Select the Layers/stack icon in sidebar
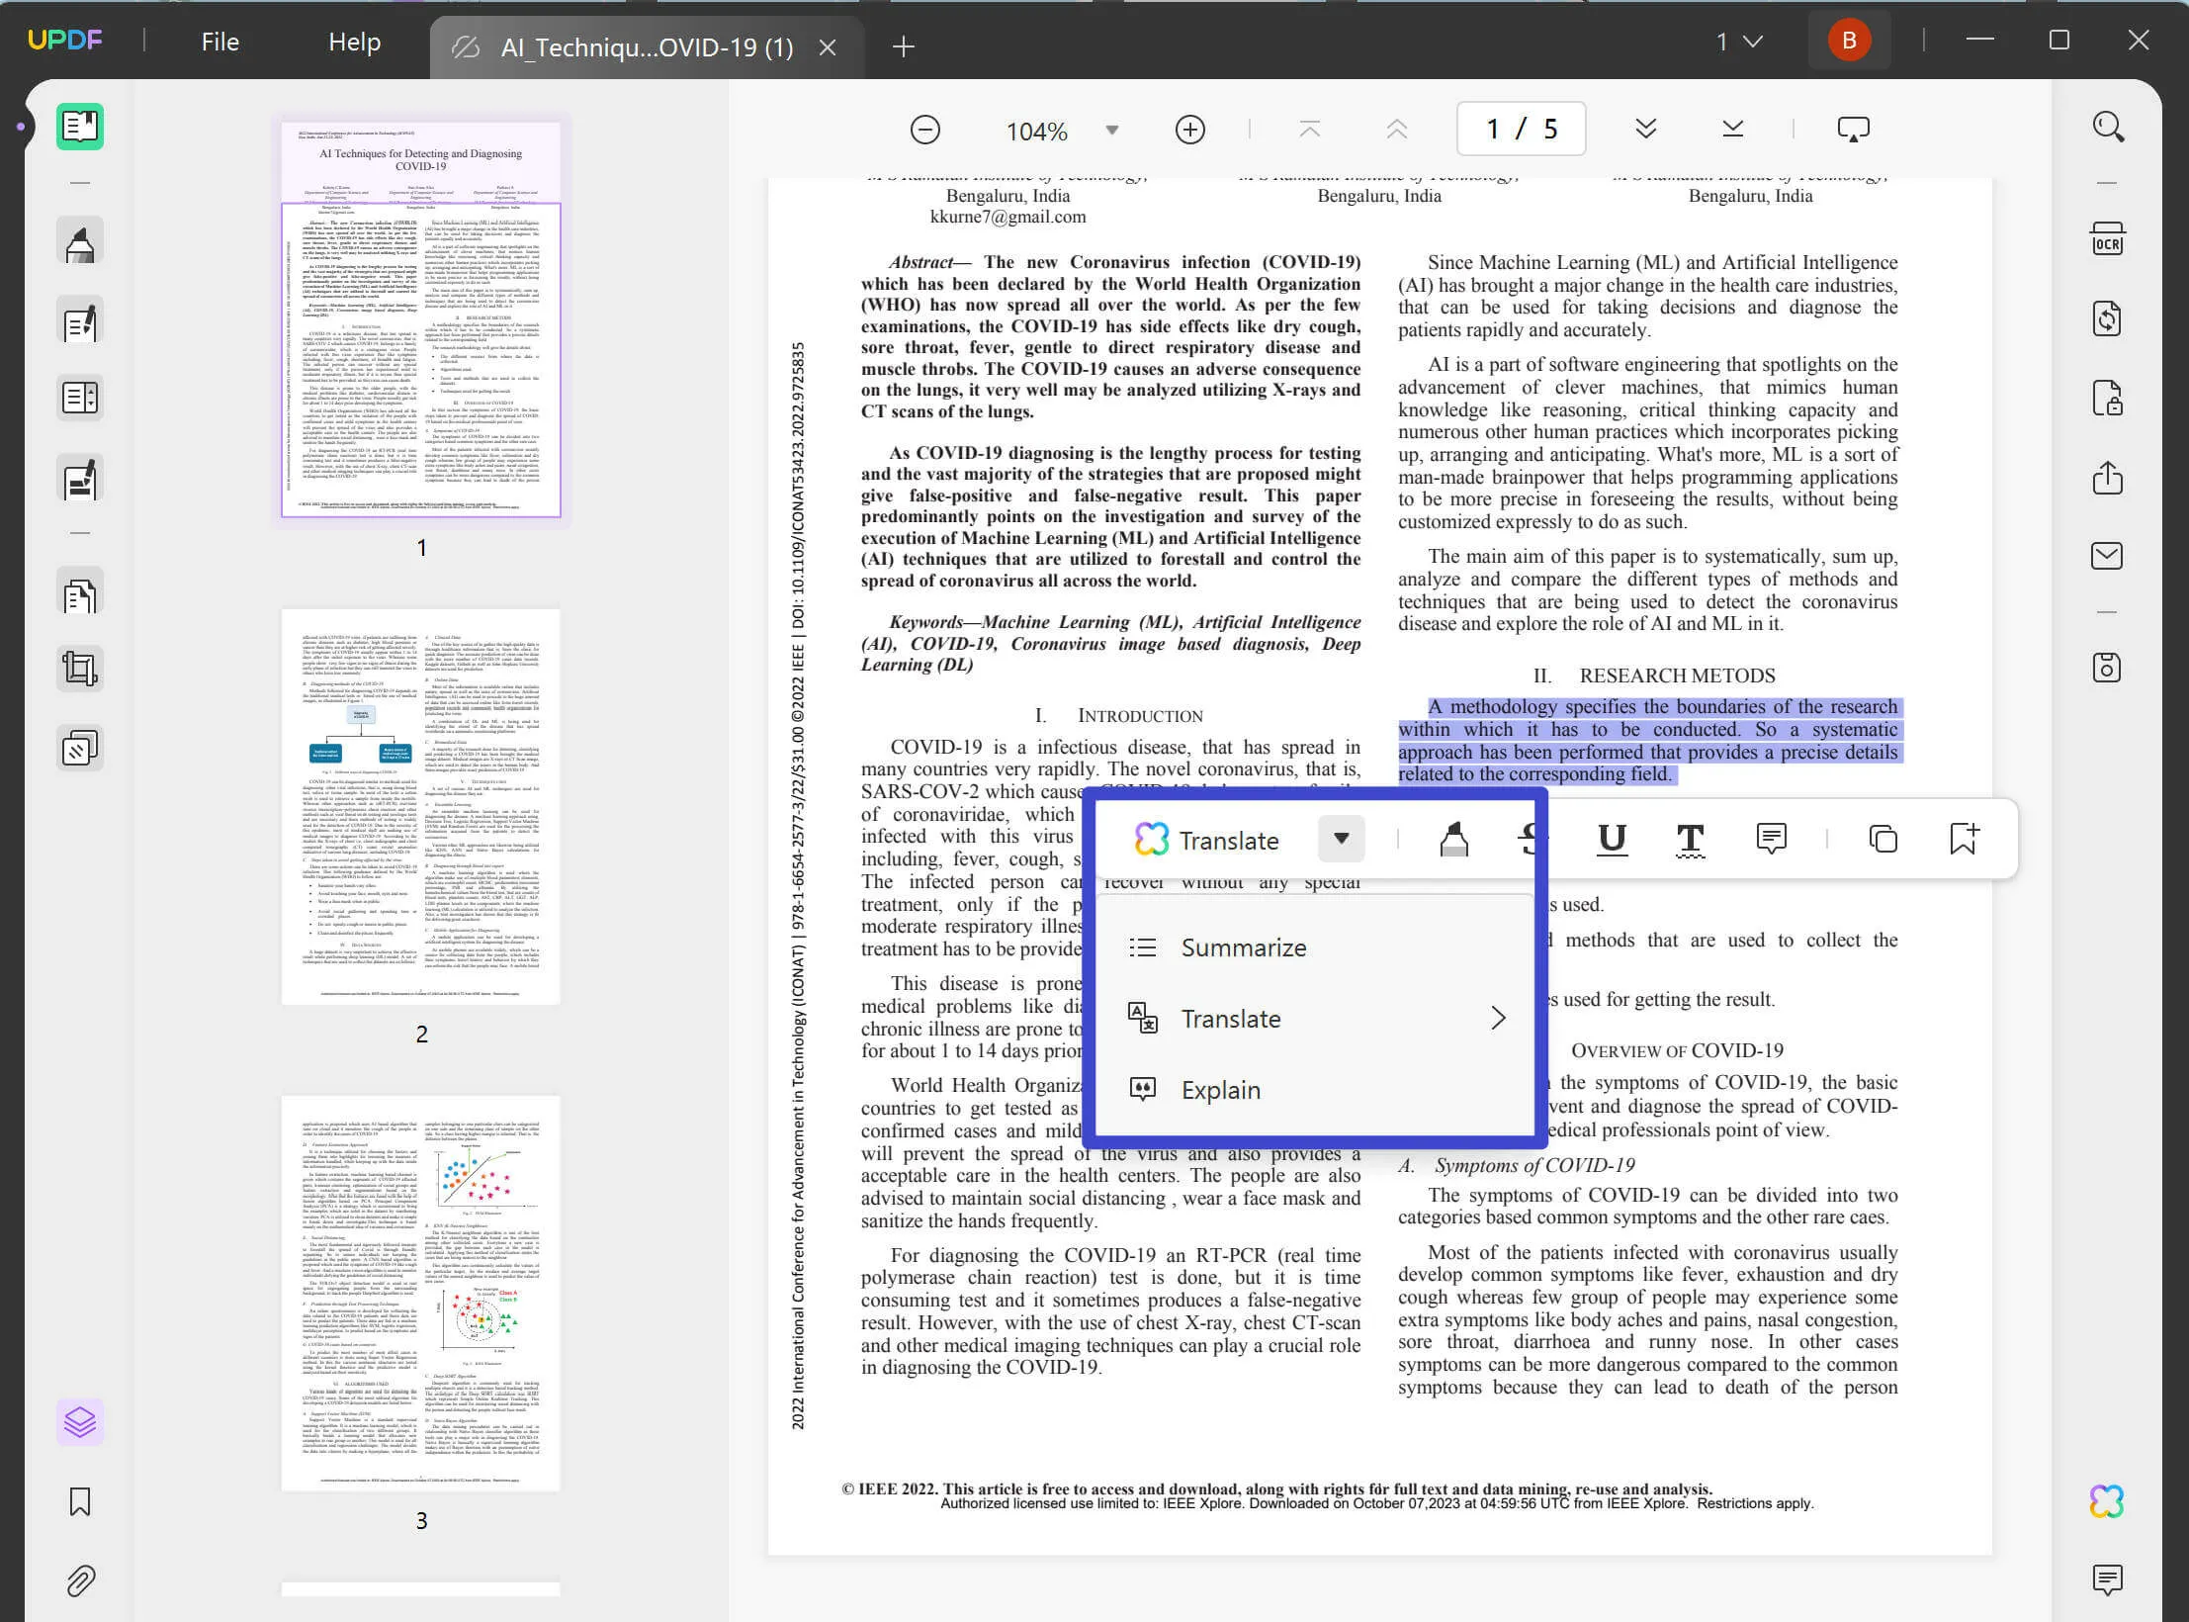 (80, 1421)
